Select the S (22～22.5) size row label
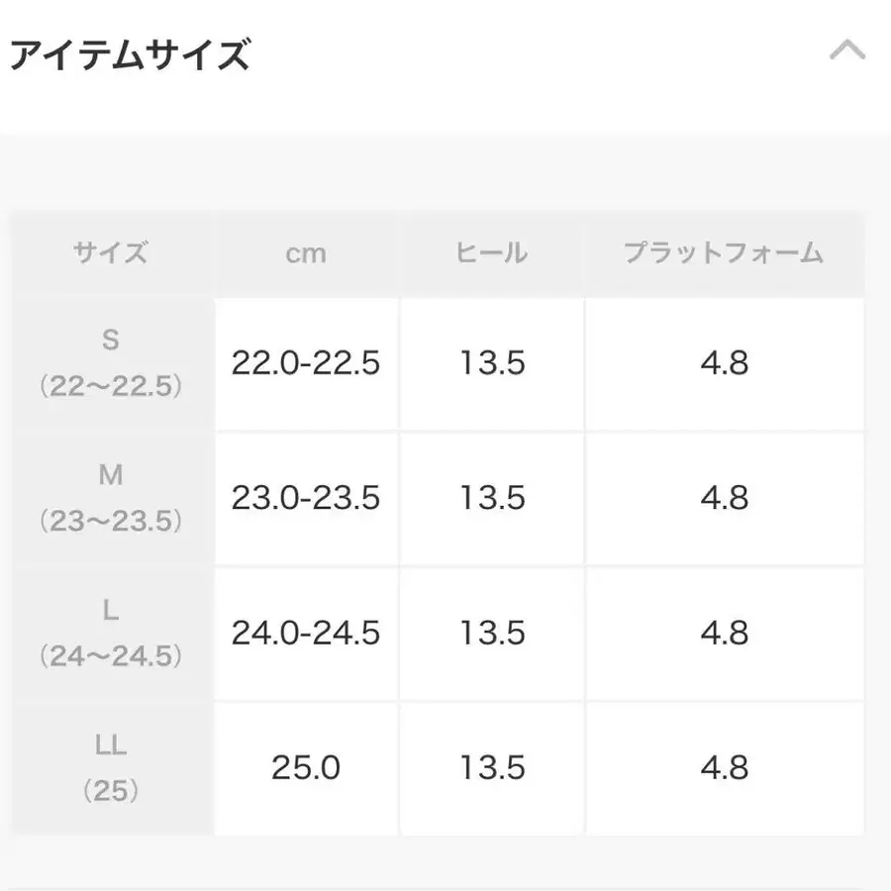 click(x=111, y=363)
